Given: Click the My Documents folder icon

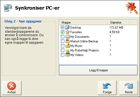Looking at the screenshot, I should (67, 36).
